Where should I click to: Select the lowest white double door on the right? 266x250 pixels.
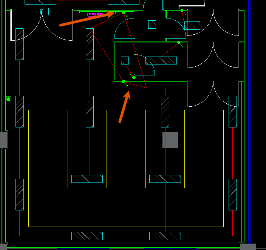tap(213, 94)
